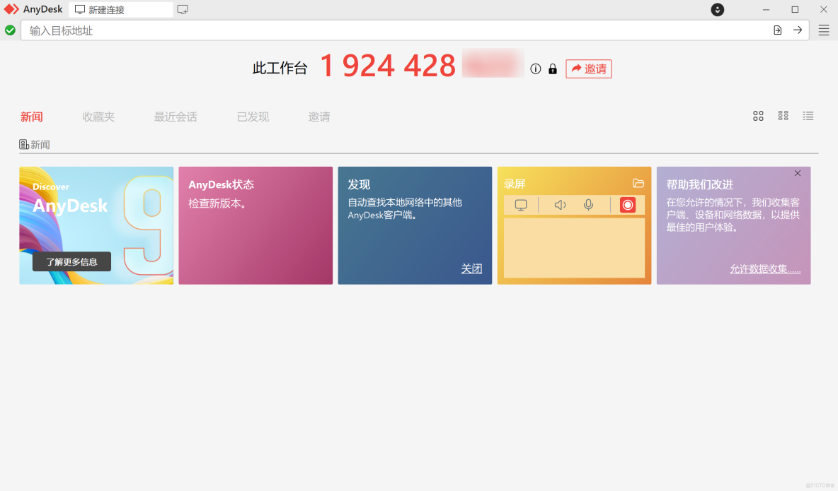This screenshot has width=838, height=491.
Task: Start recording with the red record button
Action: (x=627, y=205)
